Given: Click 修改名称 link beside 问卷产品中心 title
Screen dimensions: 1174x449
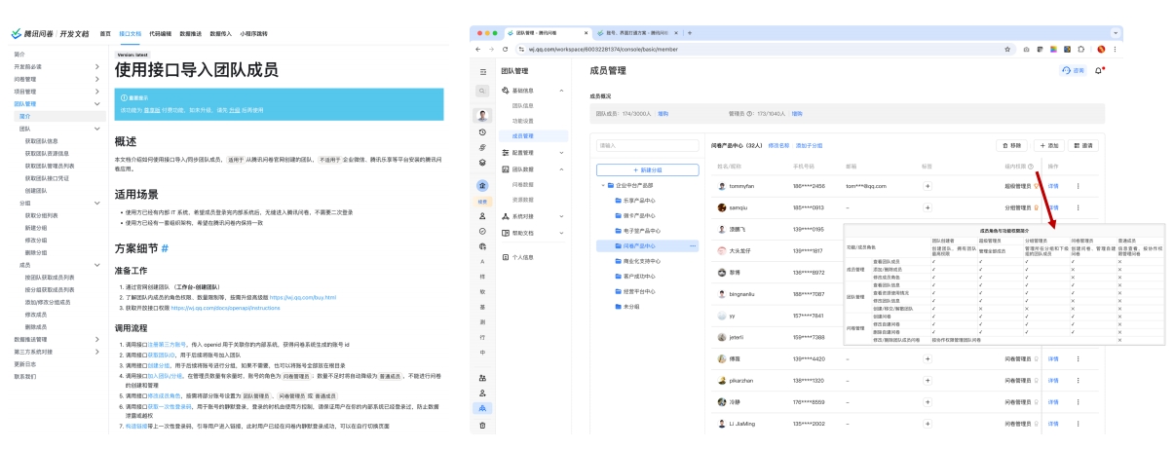Looking at the screenshot, I should click(x=778, y=144).
